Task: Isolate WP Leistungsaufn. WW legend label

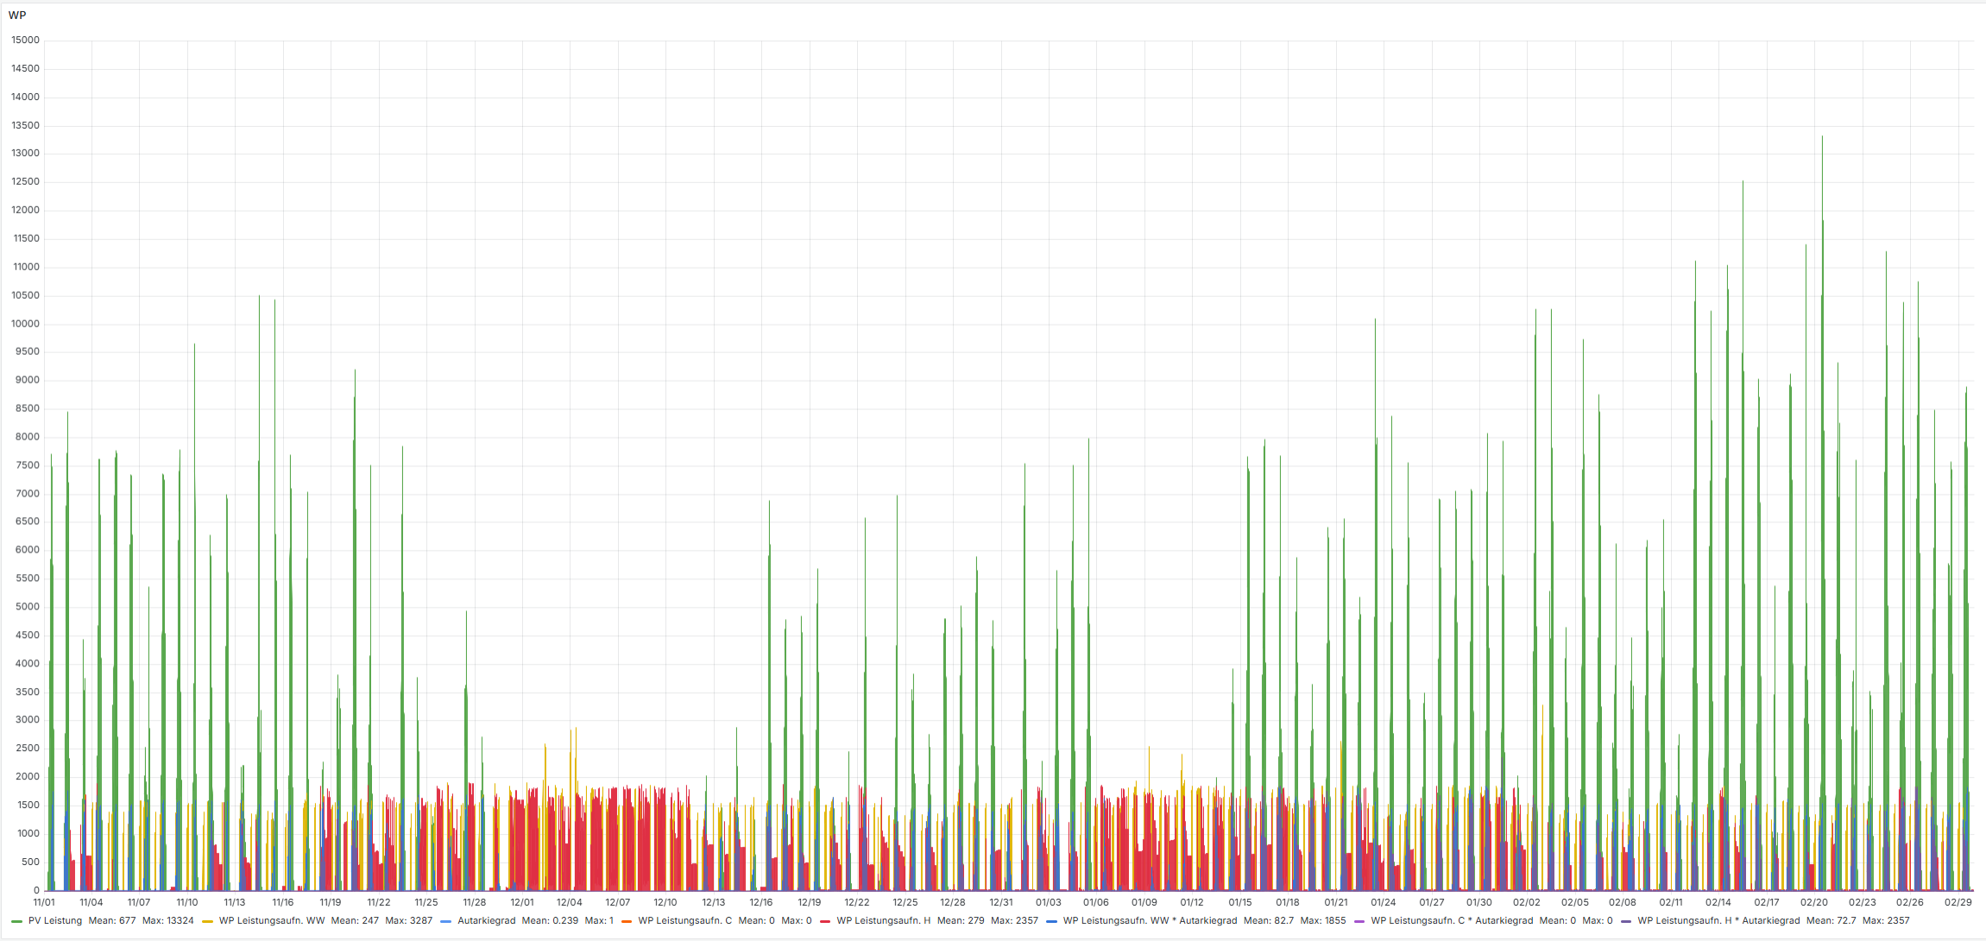Action: pyautogui.click(x=272, y=921)
